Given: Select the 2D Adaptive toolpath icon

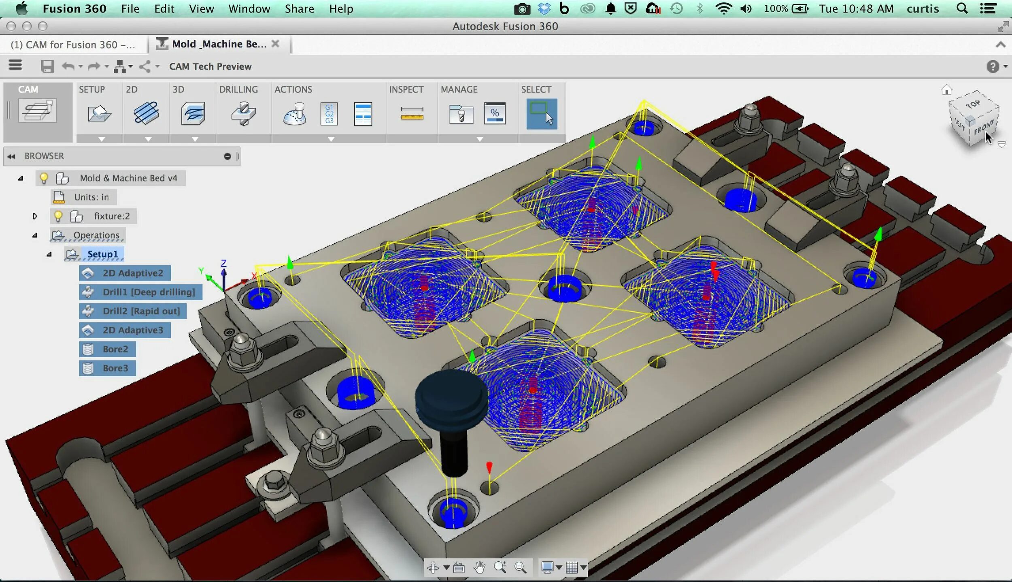Looking at the screenshot, I should 146,113.
